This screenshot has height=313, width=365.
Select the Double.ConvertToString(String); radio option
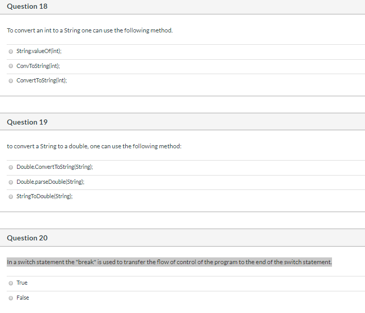(11, 167)
